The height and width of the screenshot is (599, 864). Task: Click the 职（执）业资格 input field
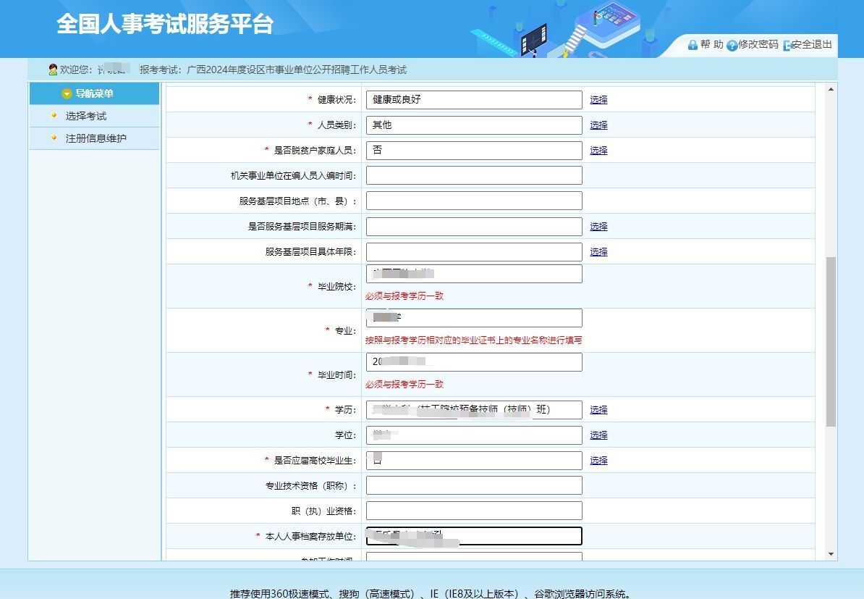click(x=474, y=511)
